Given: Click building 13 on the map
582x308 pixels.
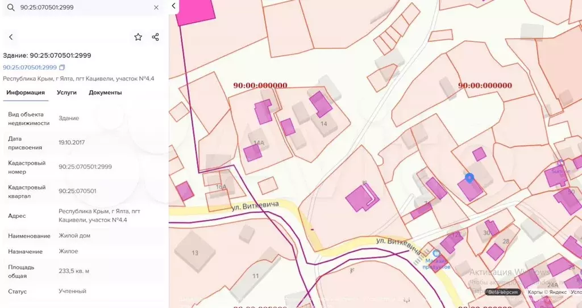Looking at the screenshot, I should (x=194, y=252).
